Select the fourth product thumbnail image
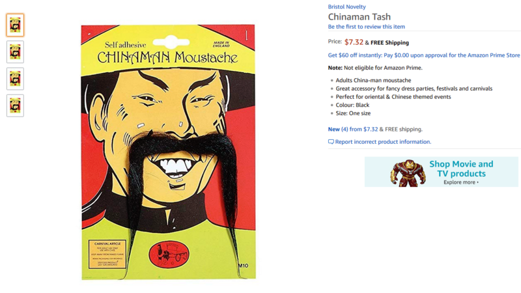Viewport: 521px width, 293px height. 15,105
